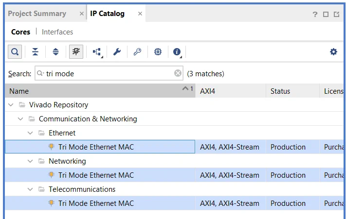Close the IP Catalog tab

coord(140,14)
